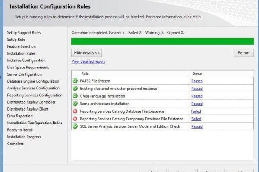259x172 pixels.
Task: Open Failed status for Catalog Temporary Database rule
Action: click(x=196, y=119)
